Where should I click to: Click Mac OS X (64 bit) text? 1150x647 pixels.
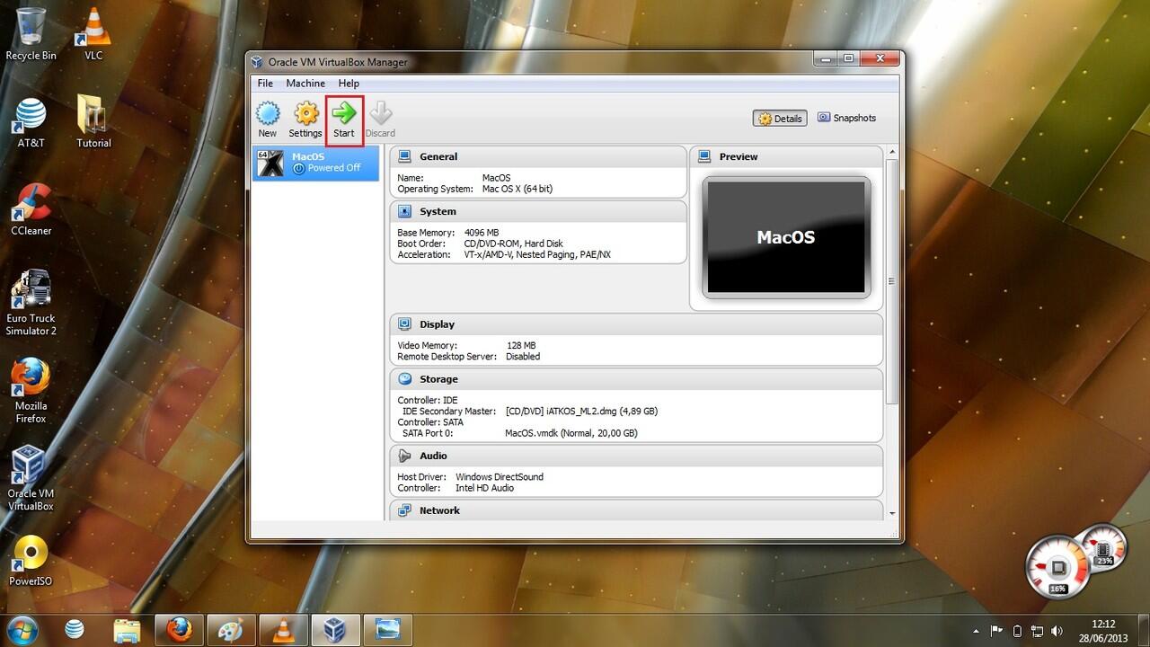517,189
